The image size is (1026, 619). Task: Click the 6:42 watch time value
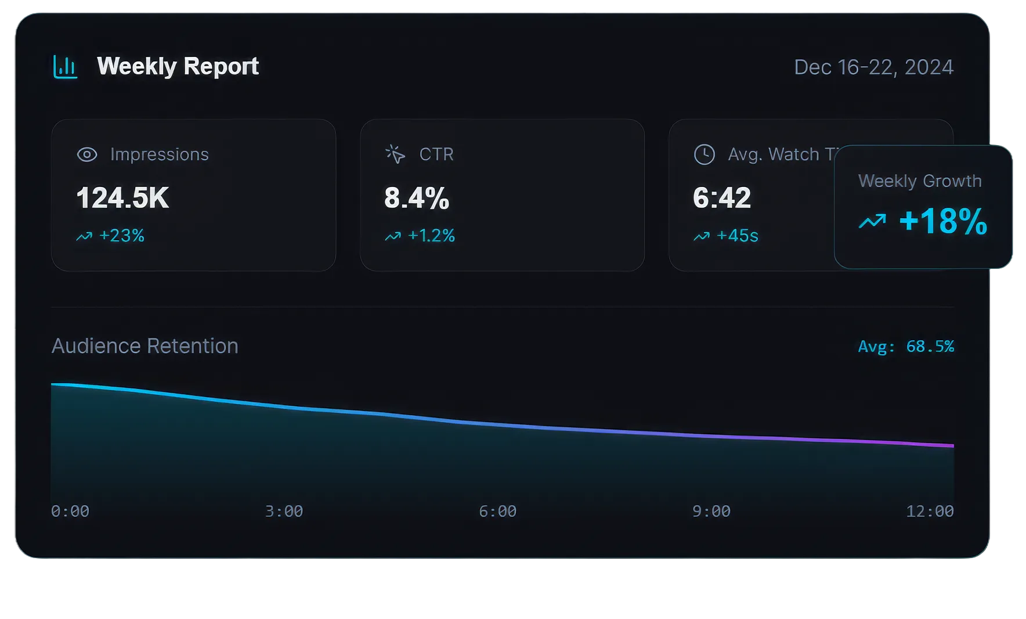pos(722,198)
